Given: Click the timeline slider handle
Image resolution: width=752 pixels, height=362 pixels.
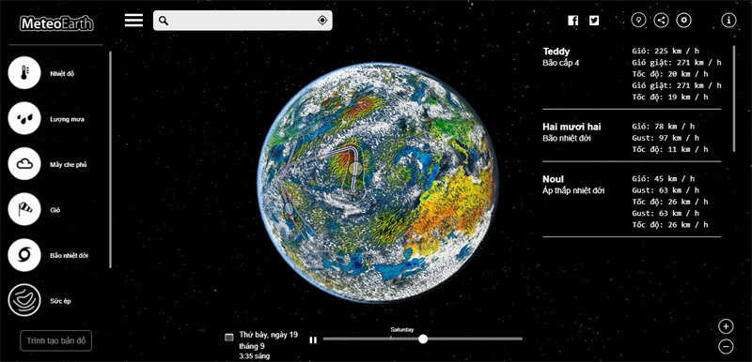Looking at the screenshot, I should (422, 339).
